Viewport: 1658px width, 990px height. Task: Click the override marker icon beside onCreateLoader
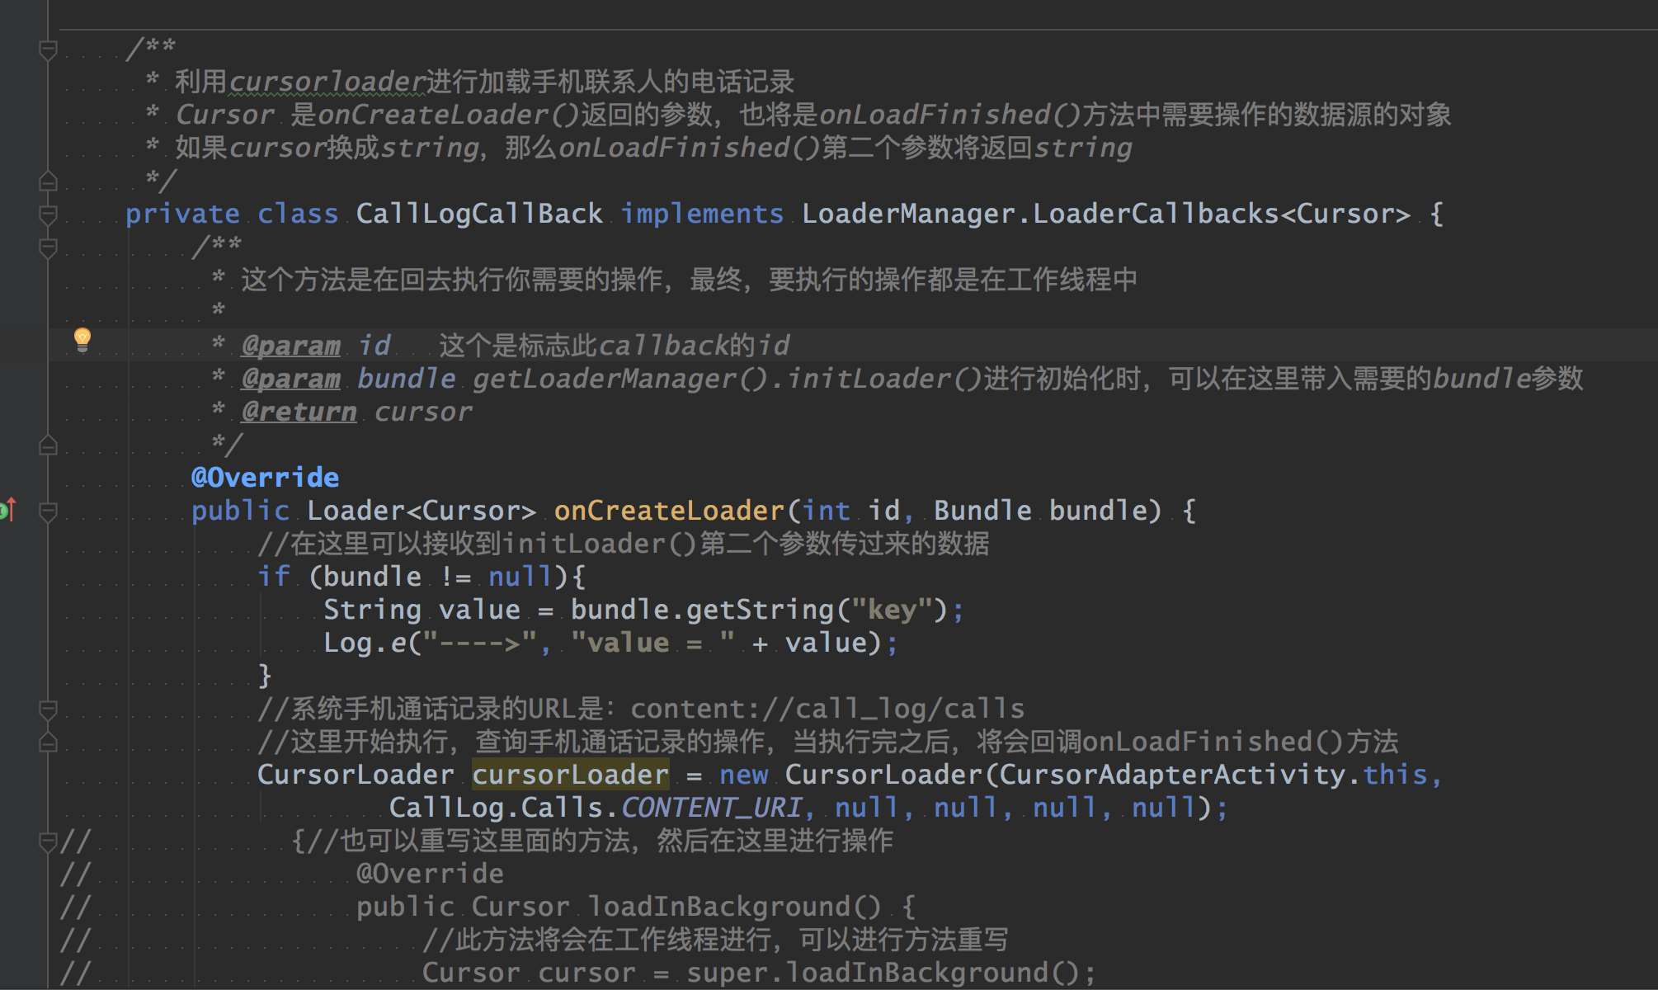coord(7,511)
